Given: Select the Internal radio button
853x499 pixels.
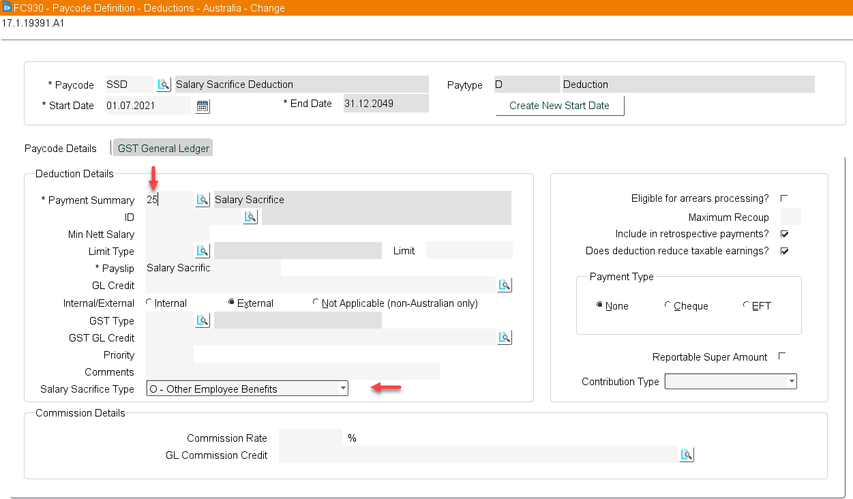Looking at the screenshot, I should 149,303.
